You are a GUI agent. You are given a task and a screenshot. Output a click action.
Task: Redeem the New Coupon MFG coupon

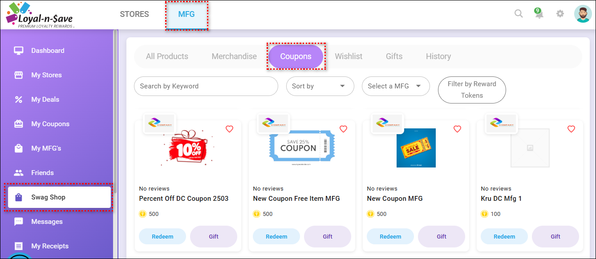tap(390, 237)
